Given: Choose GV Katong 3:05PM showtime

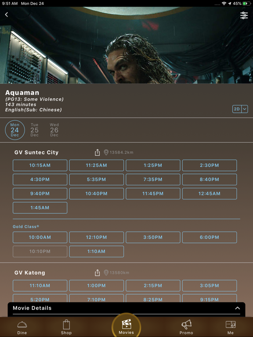Looking at the screenshot, I should pos(210,286).
